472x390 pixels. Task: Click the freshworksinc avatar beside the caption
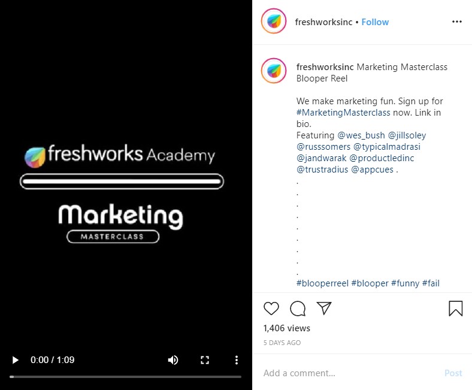tap(274, 71)
